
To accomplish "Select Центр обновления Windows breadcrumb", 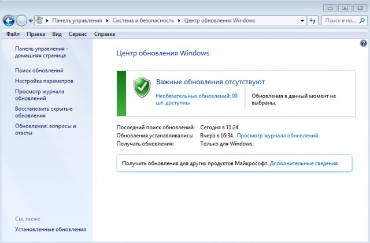I will pos(220,21).
